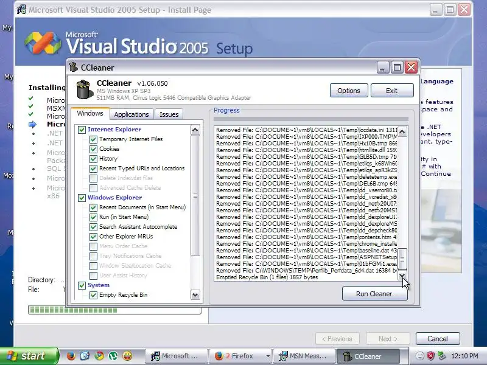The width and height of the screenshot is (487, 365).
Task: Toggle Run (in Start Menu) checkbox
Action: [93, 217]
